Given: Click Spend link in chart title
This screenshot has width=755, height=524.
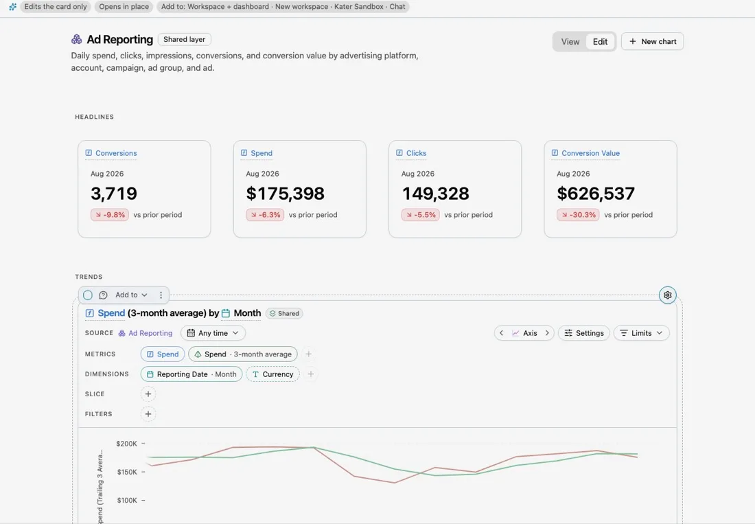Looking at the screenshot, I should (x=111, y=313).
